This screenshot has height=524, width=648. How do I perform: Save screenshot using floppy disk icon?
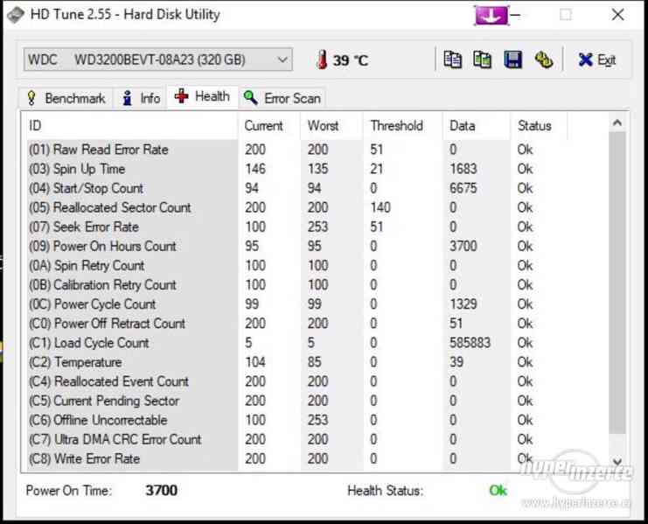tap(512, 59)
